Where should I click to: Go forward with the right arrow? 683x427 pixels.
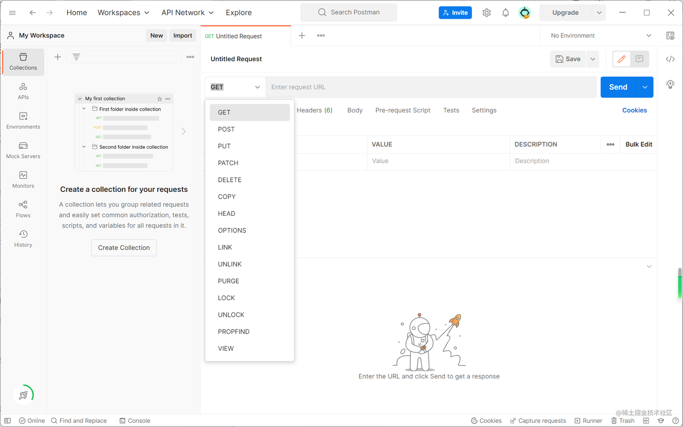[50, 13]
